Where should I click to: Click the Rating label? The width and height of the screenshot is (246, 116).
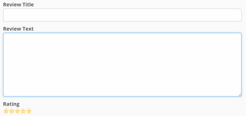pos(11,104)
